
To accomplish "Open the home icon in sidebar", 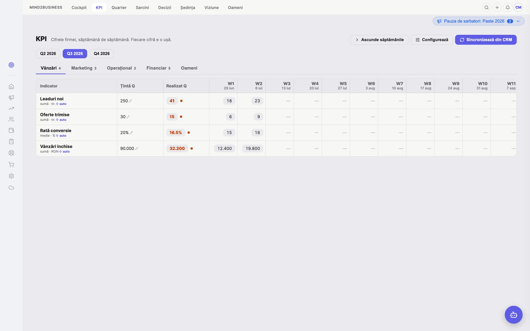I will tap(11, 87).
